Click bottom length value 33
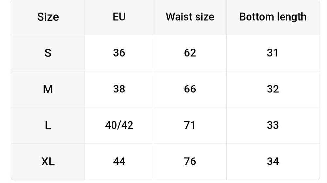327x183 pixels. (x=272, y=125)
